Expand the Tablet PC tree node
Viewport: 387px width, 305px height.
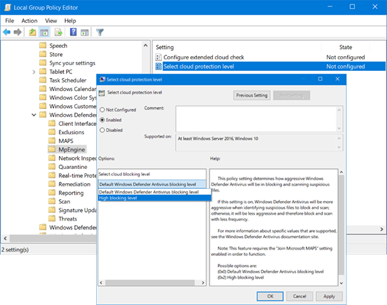pos(34,72)
